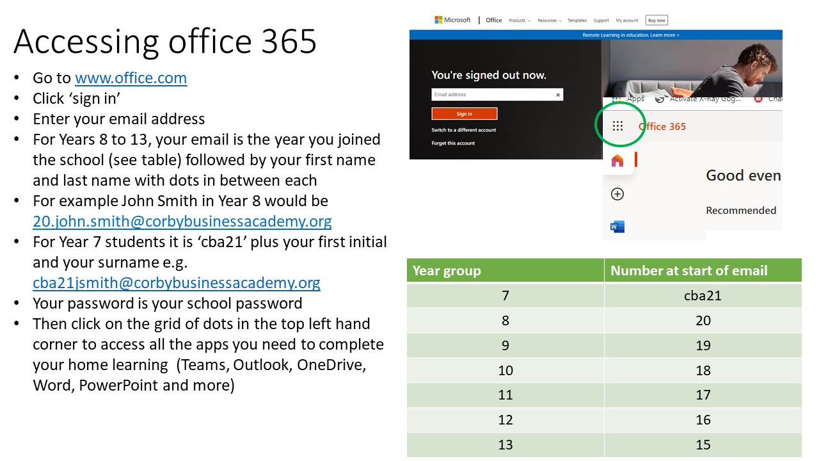Click the 20.john.smith@corbybusinessacademy.org link
819x461 pixels.
182,222
